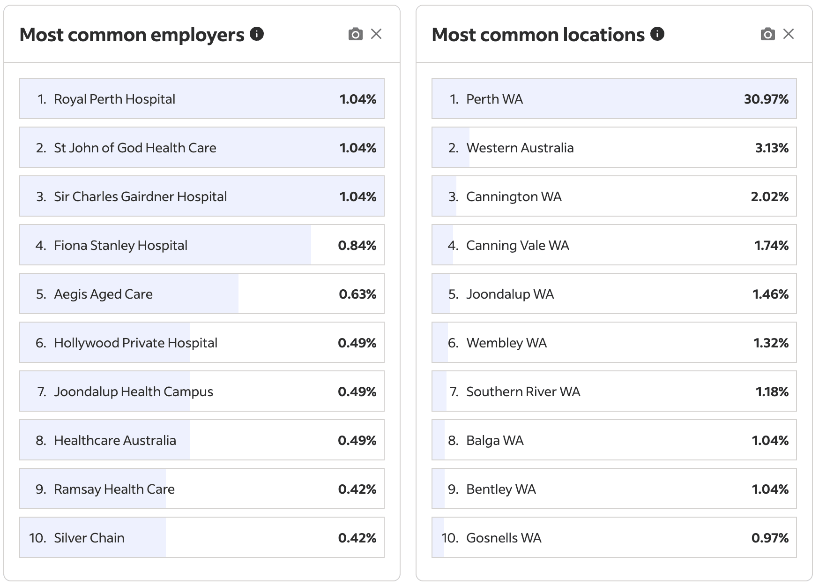
Task: Click the Aegis Aged Care row
Action: click(201, 294)
